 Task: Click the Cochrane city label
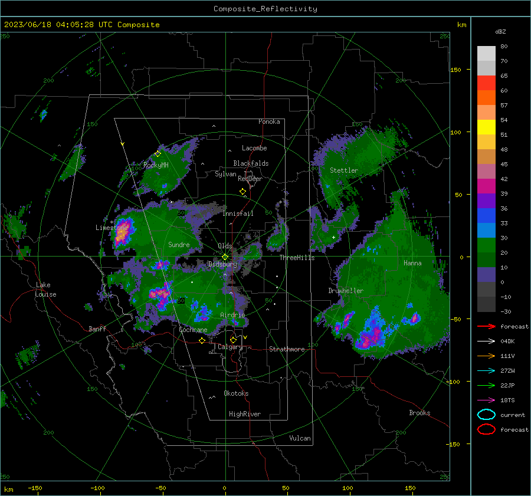click(193, 330)
